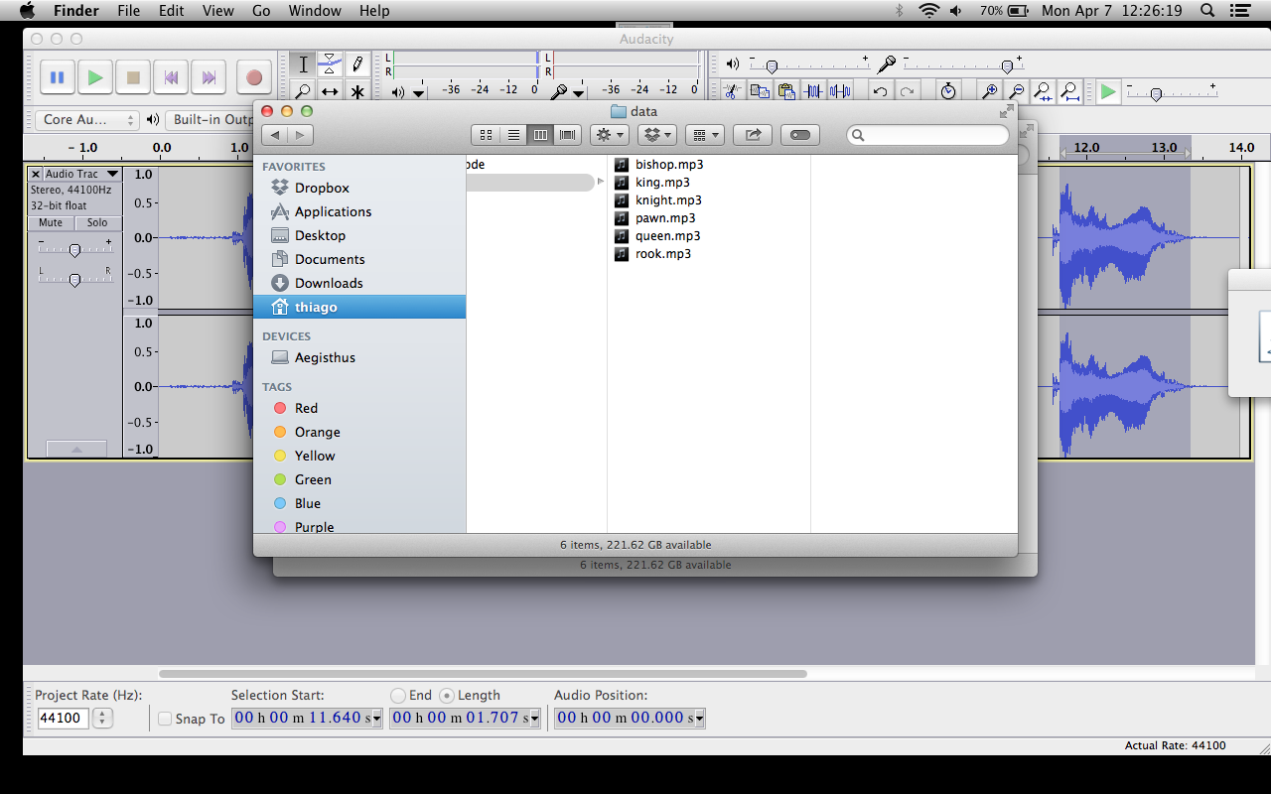Viewport: 1271px width, 794px height.
Task: Open the Audio Position time format dropdown
Action: click(x=699, y=719)
